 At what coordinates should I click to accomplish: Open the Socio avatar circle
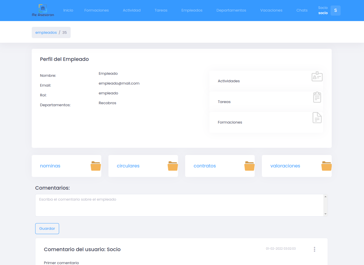(x=335, y=10)
